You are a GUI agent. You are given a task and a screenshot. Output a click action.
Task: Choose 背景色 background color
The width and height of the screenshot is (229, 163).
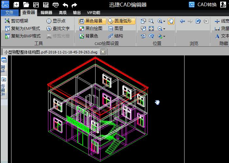pyautogui.click(x=88, y=36)
